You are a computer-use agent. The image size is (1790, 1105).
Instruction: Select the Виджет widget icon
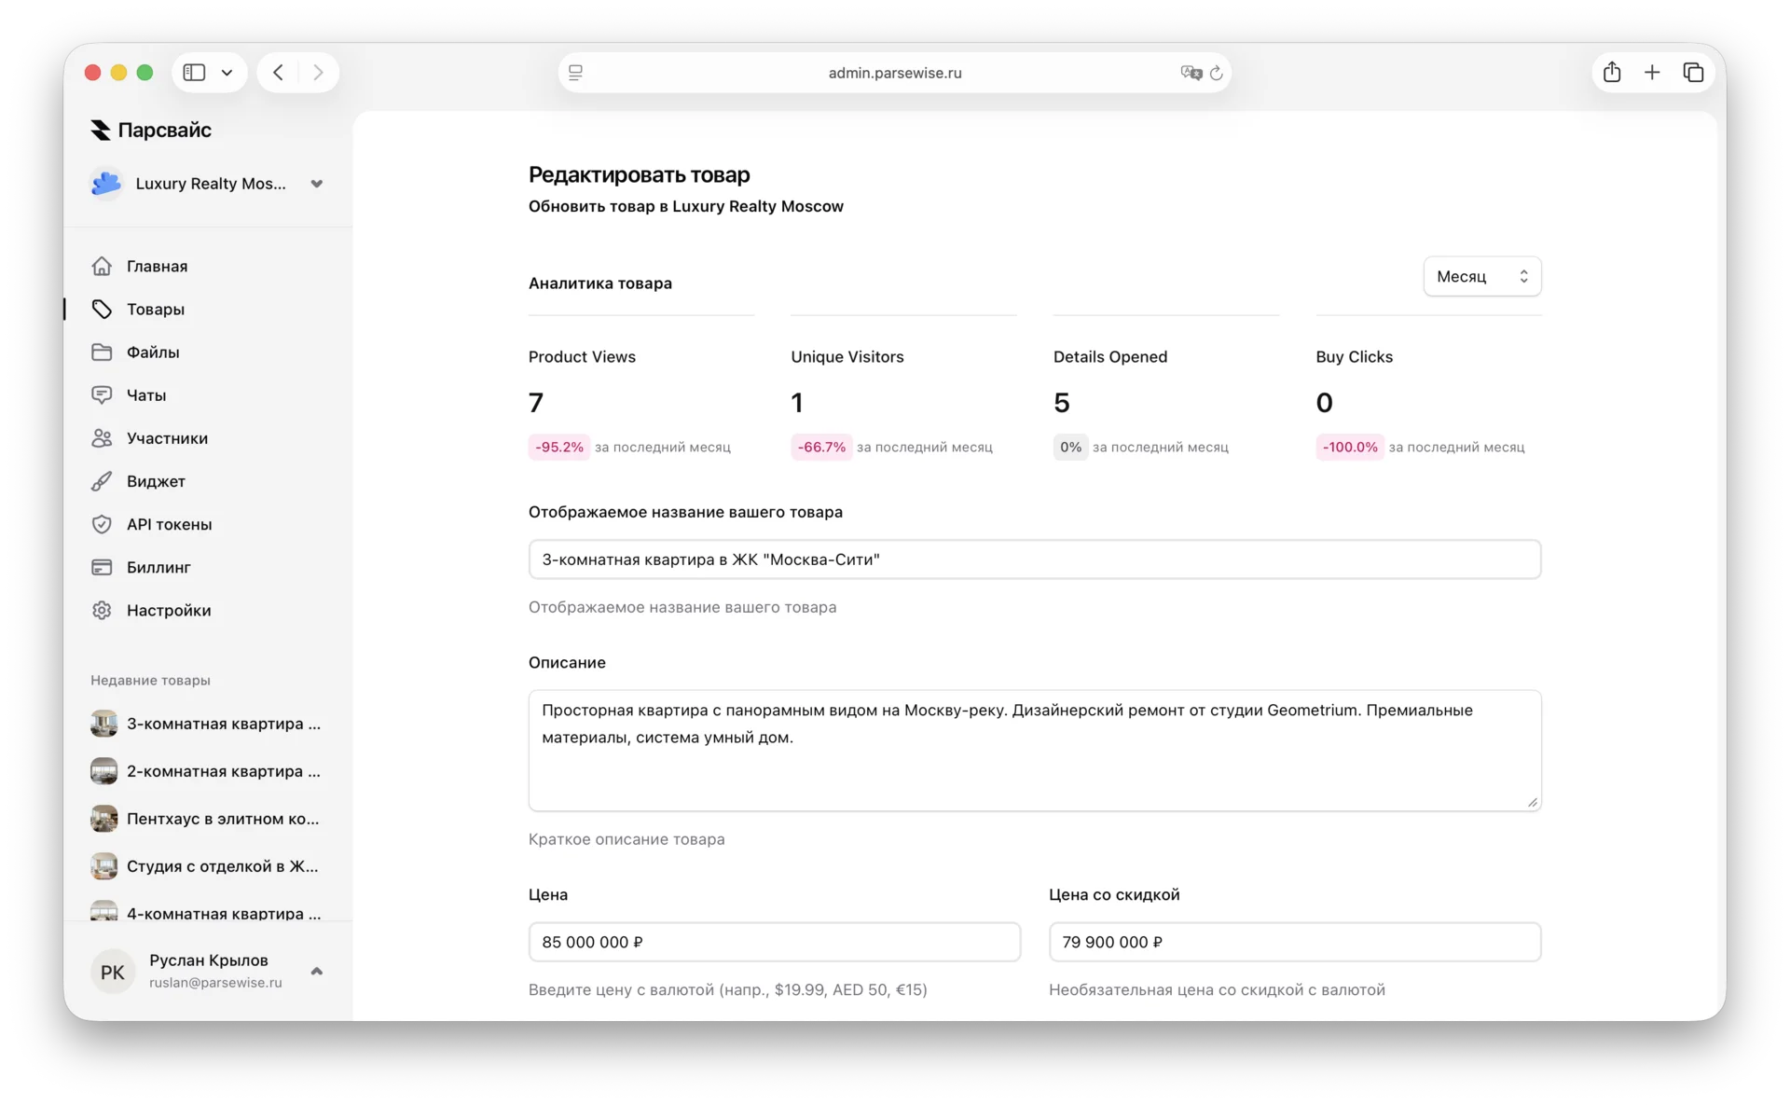103,481
